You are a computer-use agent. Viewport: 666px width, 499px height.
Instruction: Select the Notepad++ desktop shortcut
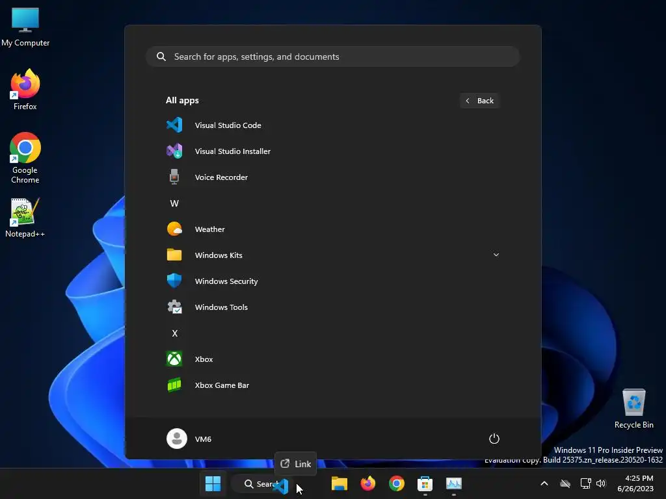coord(25,218)
